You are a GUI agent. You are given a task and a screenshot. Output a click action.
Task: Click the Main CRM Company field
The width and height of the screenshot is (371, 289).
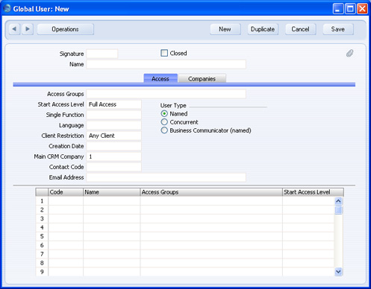(x=114, y=156)
